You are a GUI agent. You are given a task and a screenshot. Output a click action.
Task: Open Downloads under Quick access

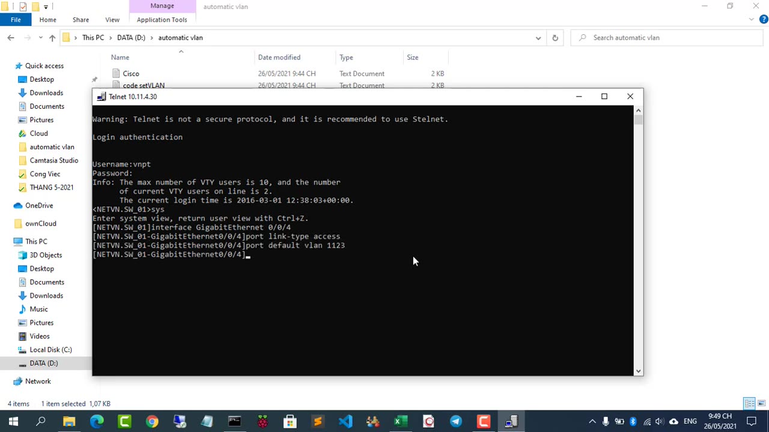46,93
